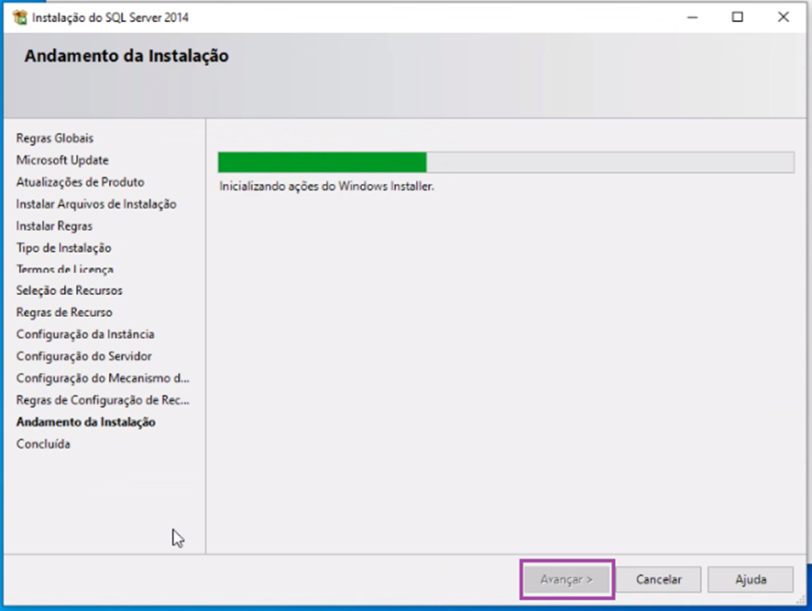
Task: Select Instalar Arquivos de Instalação step
Action: 96,204
